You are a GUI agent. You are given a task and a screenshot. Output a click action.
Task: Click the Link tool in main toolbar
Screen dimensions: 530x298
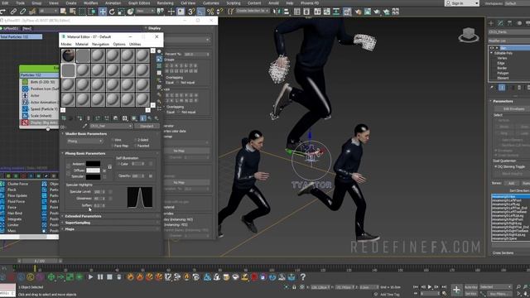tap(13, 12)
